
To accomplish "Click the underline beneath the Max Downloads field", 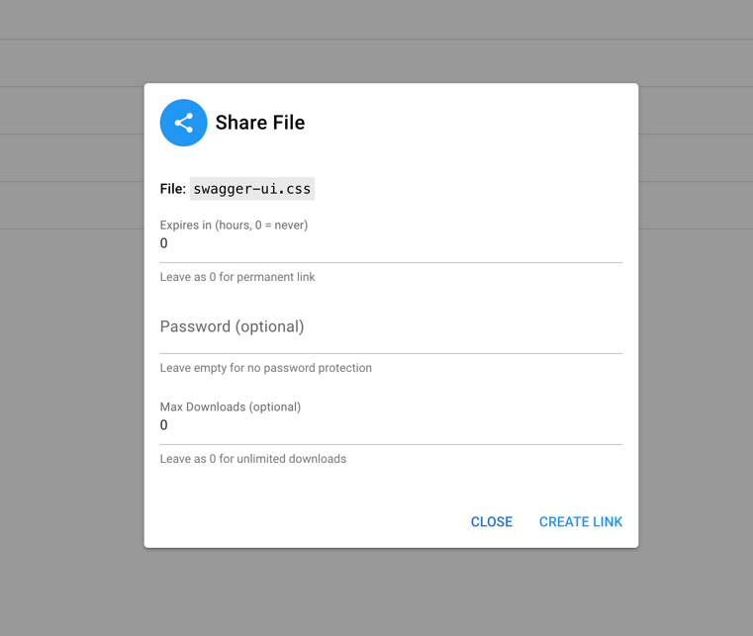I will (x=391, y=444).
